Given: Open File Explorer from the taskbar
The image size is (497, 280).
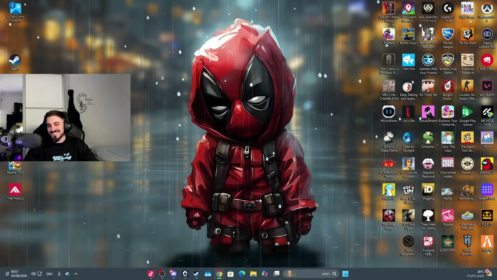Looking at the screenshot, I should pyautogui.click(x=253, y=274).
